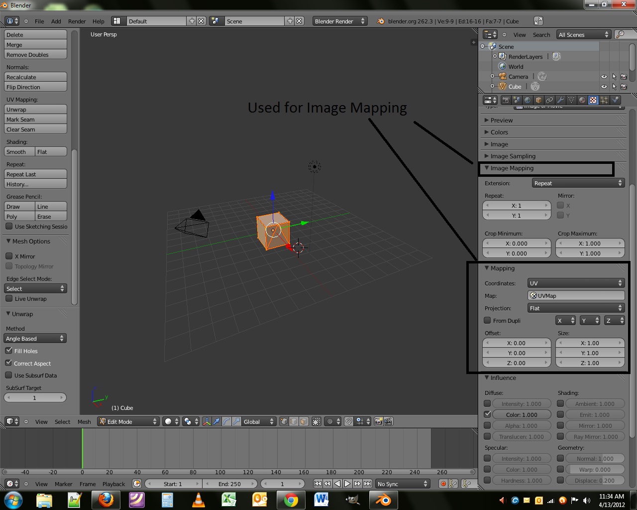Enable the From Dupli checkbox
Image resolution: width=637 pixels, height=510 pixels.
click(x=487, y=320)
